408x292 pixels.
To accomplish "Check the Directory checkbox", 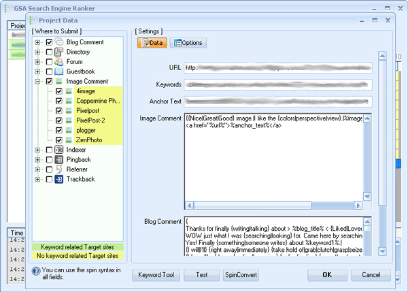I will tap(49, 52).
